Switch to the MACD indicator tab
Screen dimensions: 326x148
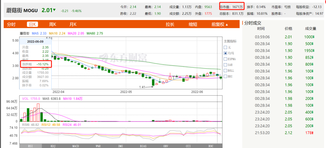pos(75,146)
